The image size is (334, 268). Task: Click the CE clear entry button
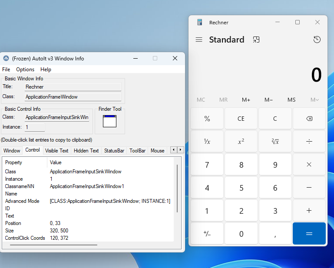[241, 119]
